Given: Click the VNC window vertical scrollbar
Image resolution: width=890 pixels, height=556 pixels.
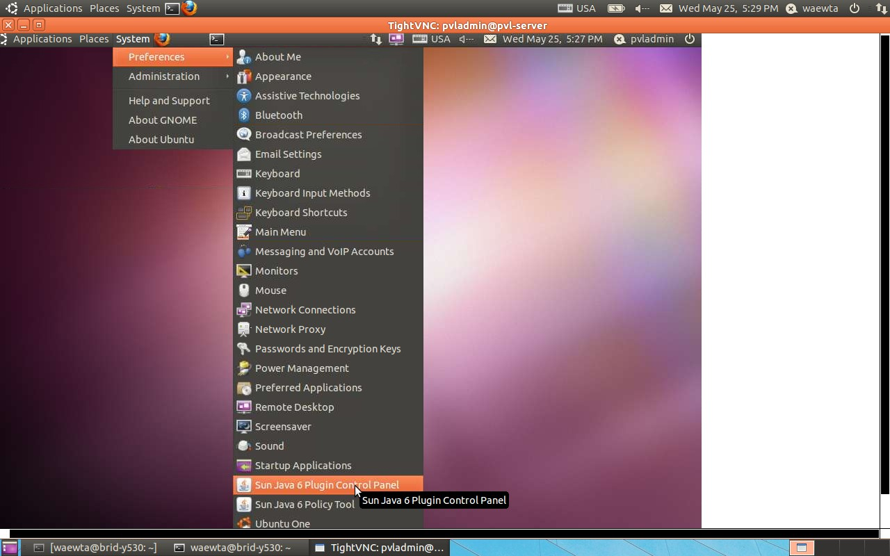Looking at the screenshot, I should coord(884,264).
